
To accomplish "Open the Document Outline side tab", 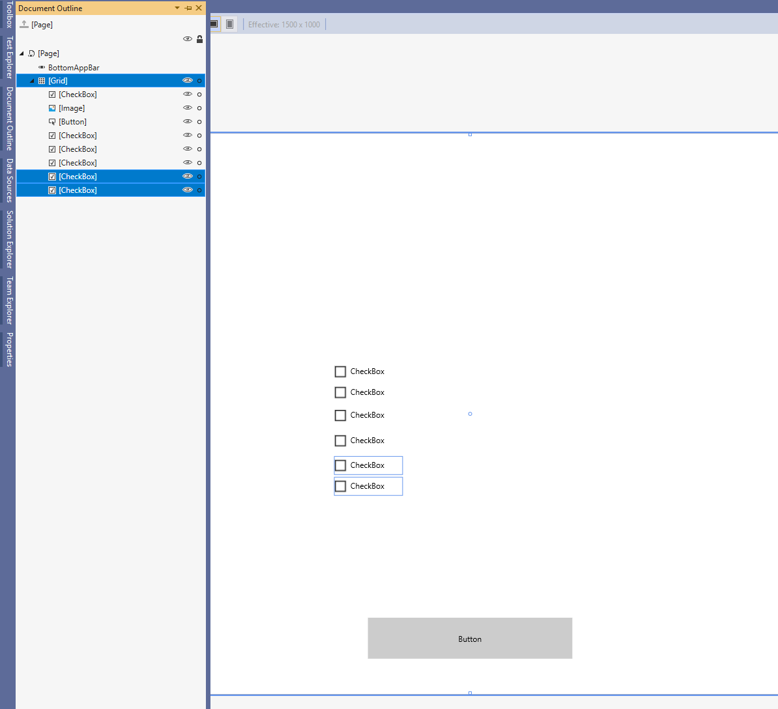I will click(x=9, y=119).
